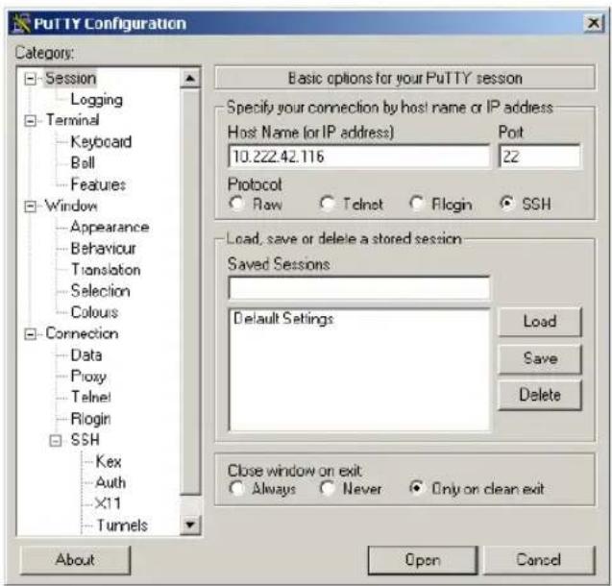
Task: Collapse the Connection tree node
Action: [30, 334]
